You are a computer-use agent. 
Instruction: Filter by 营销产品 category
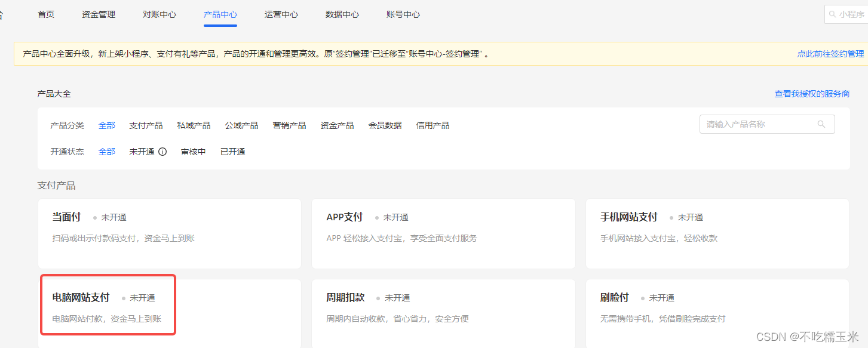(x=289, y=125)
